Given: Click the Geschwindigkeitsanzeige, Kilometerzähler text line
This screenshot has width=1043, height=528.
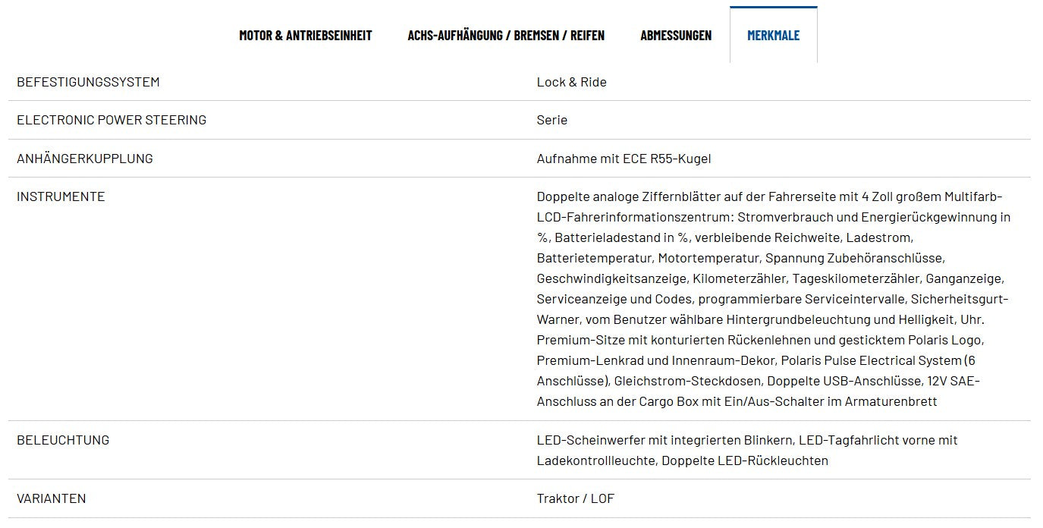Looking at the screenshot, I should click(x=770, y=278).
